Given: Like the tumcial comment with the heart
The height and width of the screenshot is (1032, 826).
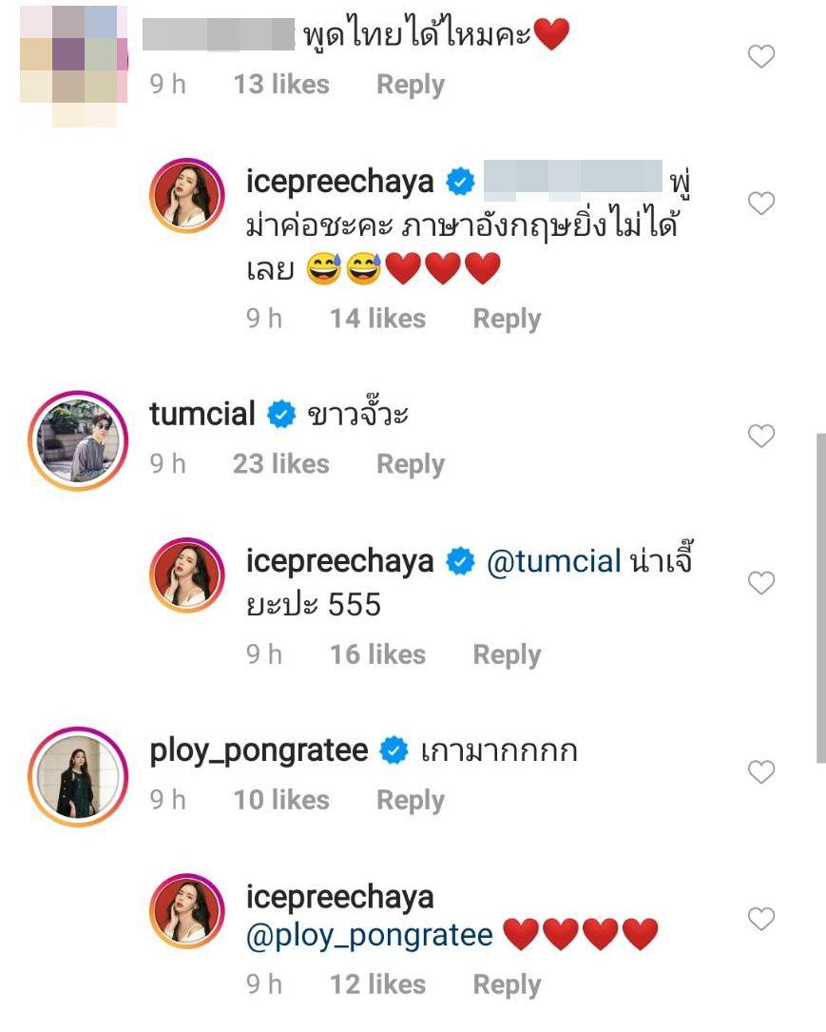Looking at the screenshot, I should (x=761, y=437).
